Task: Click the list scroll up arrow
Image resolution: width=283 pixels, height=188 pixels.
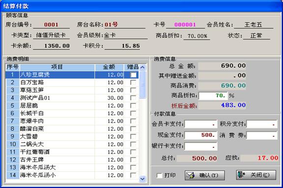Action: [x=142, y=68]
